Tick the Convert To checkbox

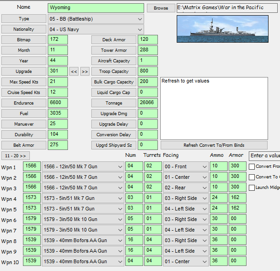(x=252, y=177)
